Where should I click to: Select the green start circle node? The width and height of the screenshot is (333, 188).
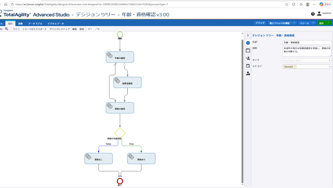pos(120,34)
